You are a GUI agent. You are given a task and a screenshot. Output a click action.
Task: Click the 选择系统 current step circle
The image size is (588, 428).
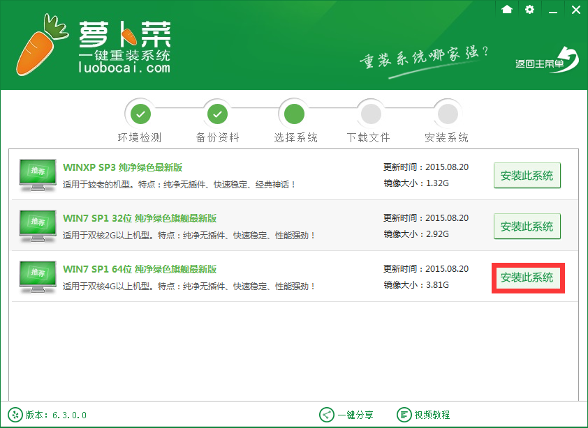click(x=295, y=114)
